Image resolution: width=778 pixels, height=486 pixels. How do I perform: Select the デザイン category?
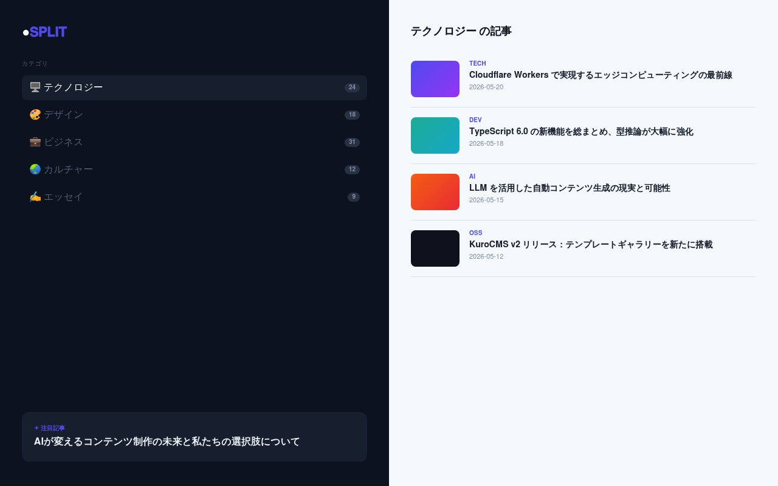point(194,115)
